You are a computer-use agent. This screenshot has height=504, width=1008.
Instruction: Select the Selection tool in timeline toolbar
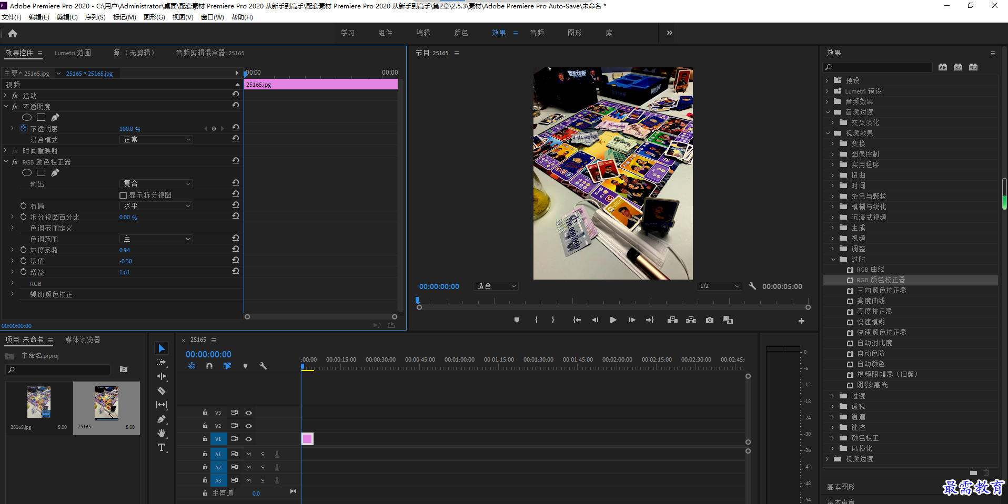[162, 348]
